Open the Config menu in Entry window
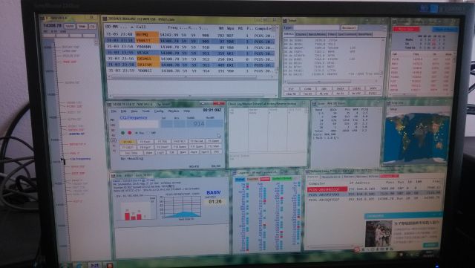The width and height of the screenshot is (475, 268). (x=159, y=111)
